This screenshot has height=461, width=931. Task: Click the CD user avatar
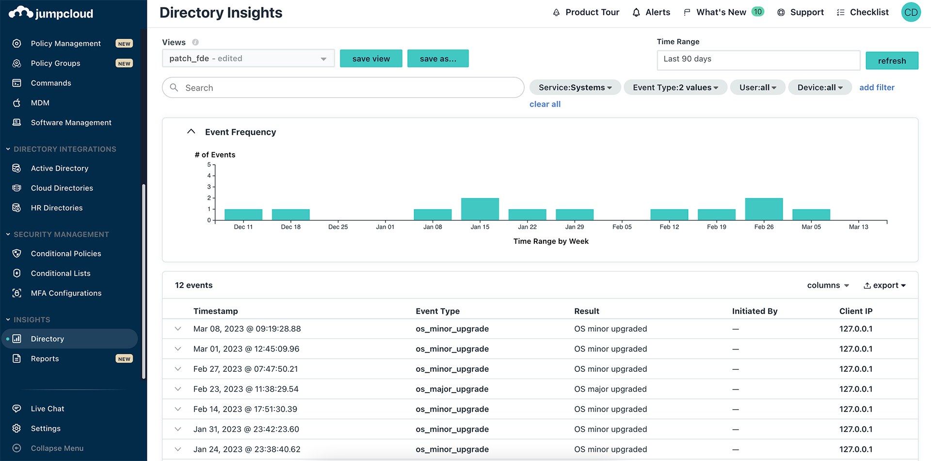911,13
